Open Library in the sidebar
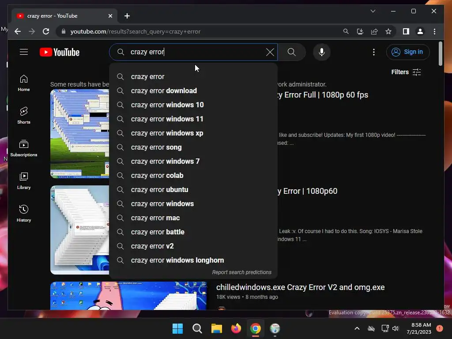 tap(24, 181)
